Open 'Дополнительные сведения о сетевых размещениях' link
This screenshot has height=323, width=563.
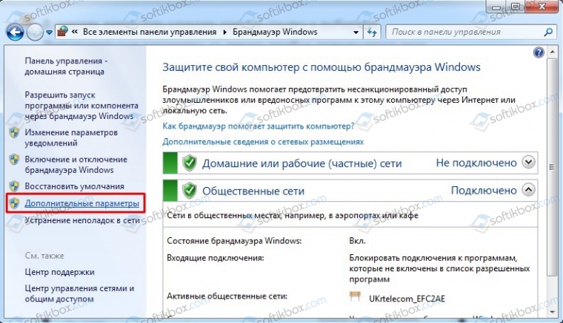coord(263,142)
